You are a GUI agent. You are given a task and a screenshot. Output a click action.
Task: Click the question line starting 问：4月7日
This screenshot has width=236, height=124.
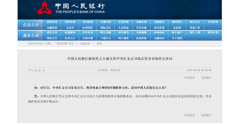click(x=100, y=88)
